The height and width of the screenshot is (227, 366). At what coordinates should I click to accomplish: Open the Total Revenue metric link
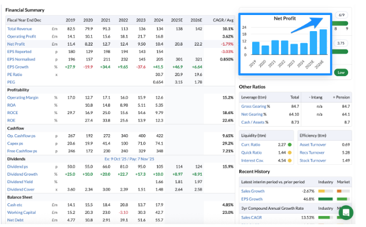(20, 29)
